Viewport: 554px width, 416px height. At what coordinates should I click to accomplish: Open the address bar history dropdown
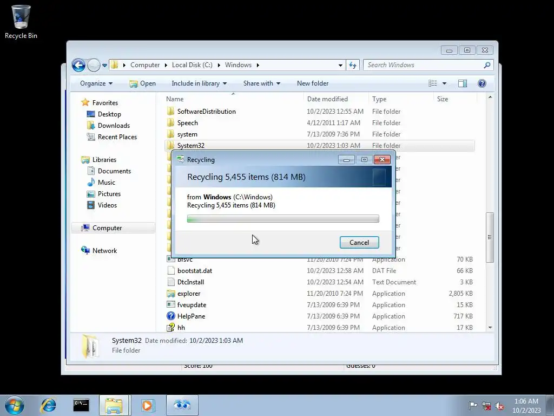coord(340,65)
